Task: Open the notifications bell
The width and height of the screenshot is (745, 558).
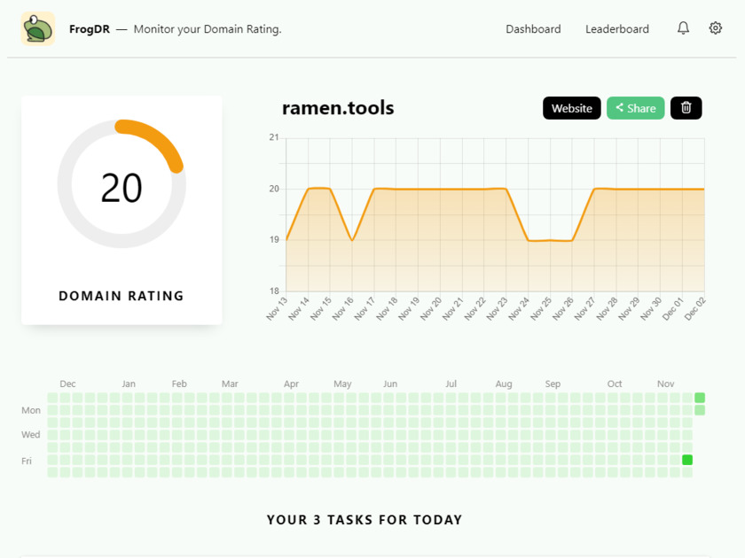Action: [x=683, y=28]
